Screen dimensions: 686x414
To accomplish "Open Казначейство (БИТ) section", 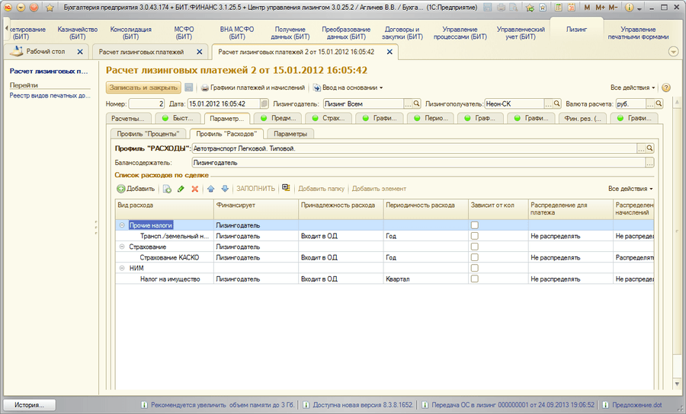I will (x=78, y=33).
